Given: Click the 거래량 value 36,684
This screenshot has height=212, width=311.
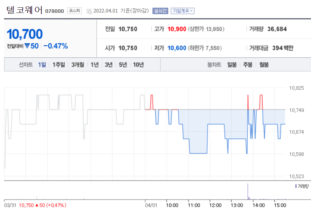Looking at the screenshot, I should [x=277, y=29].
